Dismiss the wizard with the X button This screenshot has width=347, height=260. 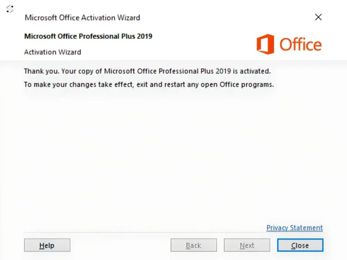point(318,17)
